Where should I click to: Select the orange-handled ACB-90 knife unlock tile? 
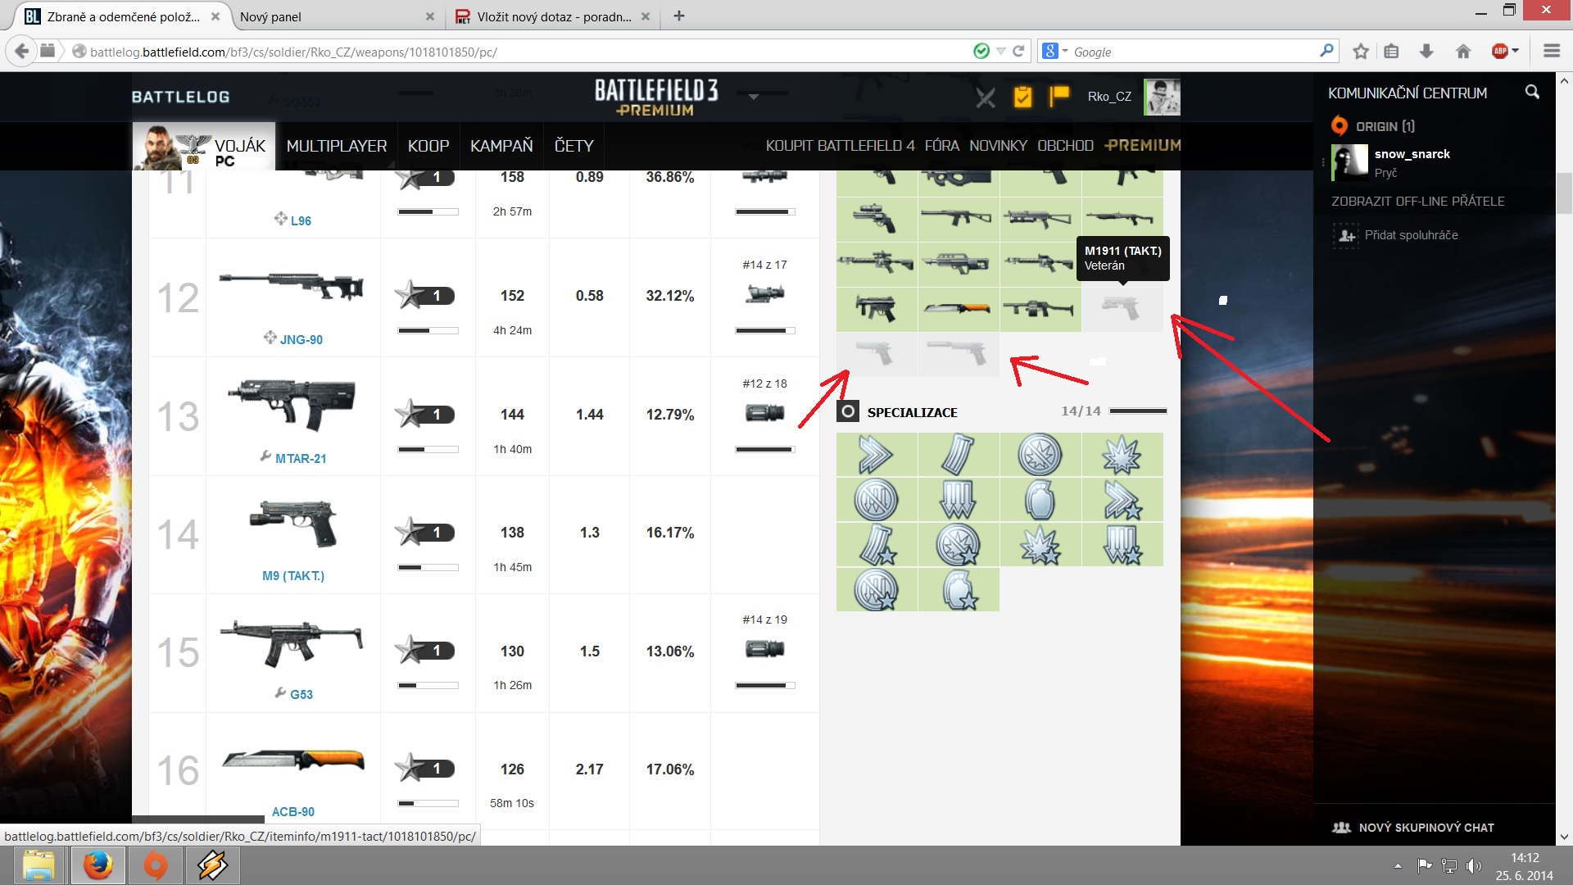(x=958, y=309)
